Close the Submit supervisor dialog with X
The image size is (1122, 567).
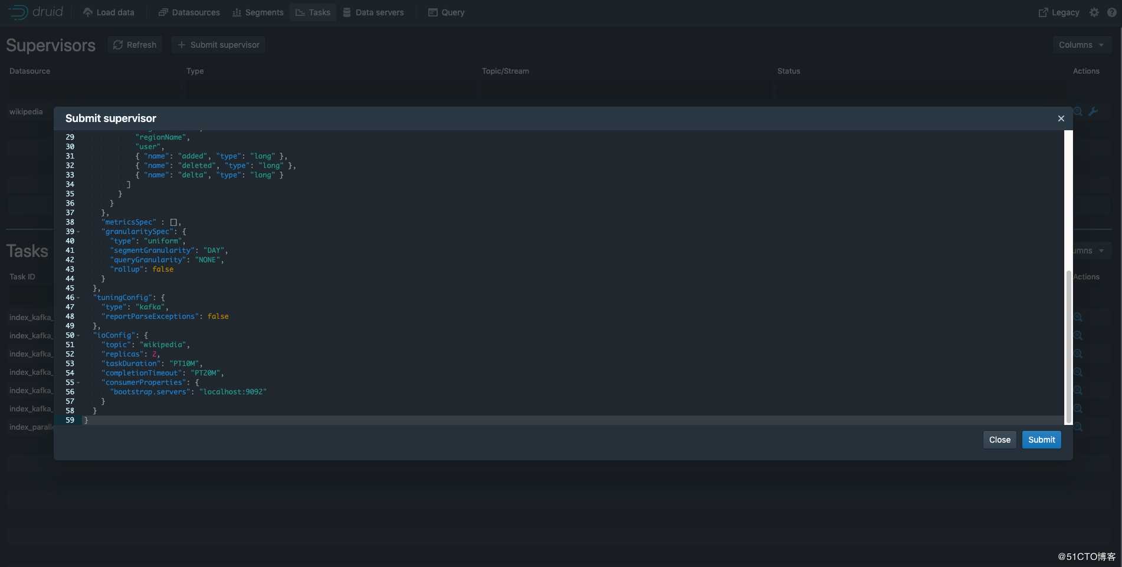click(x=1061, y=118)
